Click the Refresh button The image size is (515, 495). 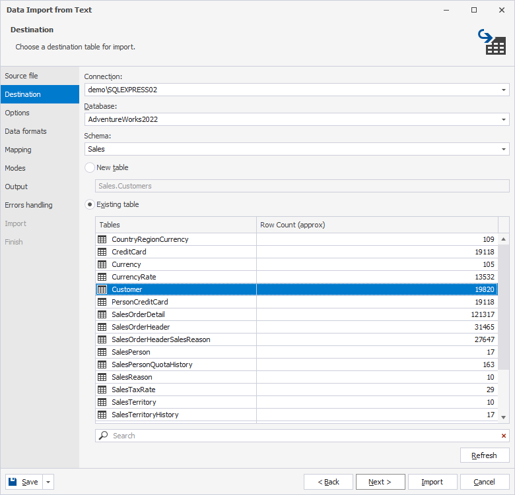[x=485, y=455]
